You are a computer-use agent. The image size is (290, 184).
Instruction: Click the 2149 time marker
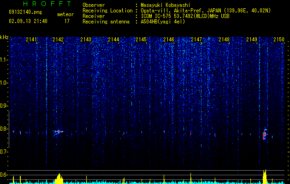click(252, 39)
